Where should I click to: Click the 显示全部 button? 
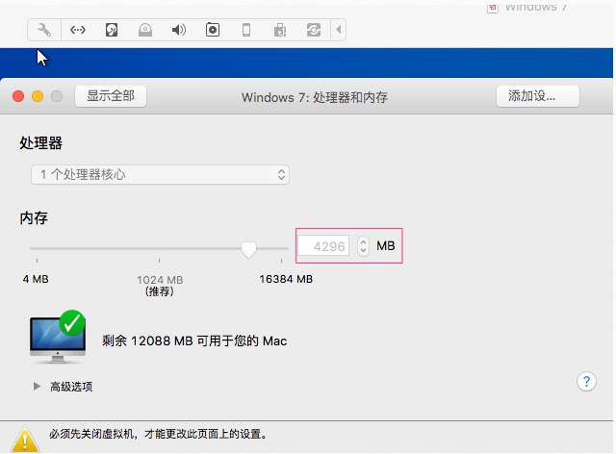click(x=111, y=96)
